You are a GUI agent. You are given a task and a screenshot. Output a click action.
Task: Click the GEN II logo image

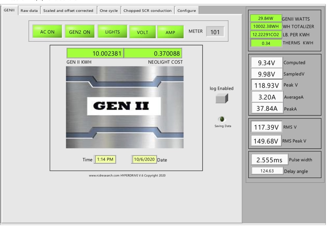click(x=125, y=107)
